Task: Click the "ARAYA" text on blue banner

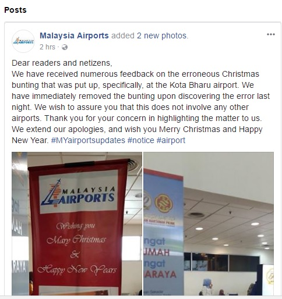Action: point(160,275)
